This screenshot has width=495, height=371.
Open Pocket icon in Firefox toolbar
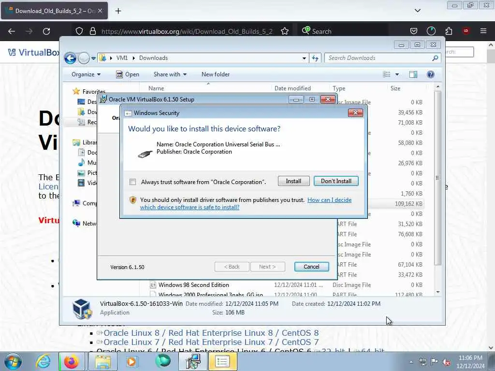point(414,31)
